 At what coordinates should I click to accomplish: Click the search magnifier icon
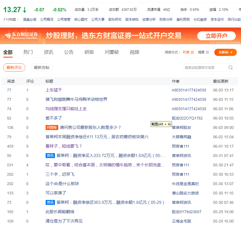230,67
